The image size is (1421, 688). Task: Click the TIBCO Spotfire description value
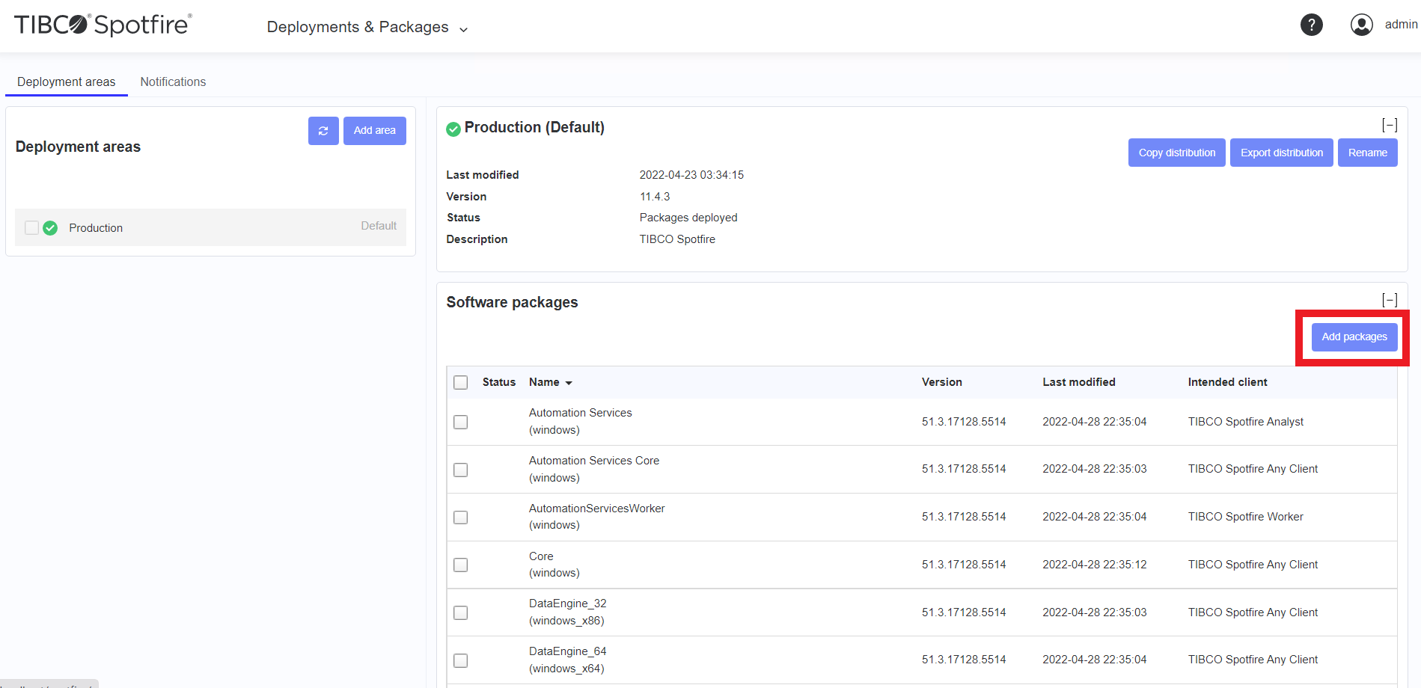pyautogui.click(x=677, y=239)
